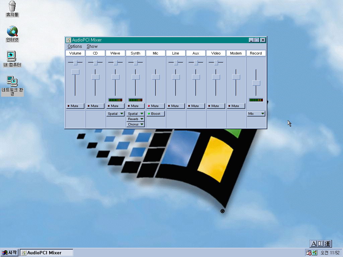Viewport: 343px width, 257px height.
Task: Toggle the Mic Boost button
Action: pos(155,114)
